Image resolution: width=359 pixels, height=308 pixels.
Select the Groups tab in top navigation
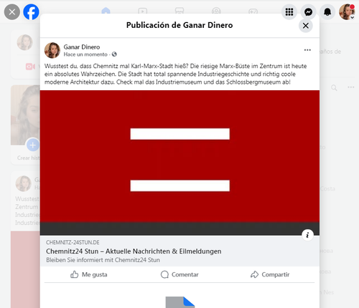(216, 11)
